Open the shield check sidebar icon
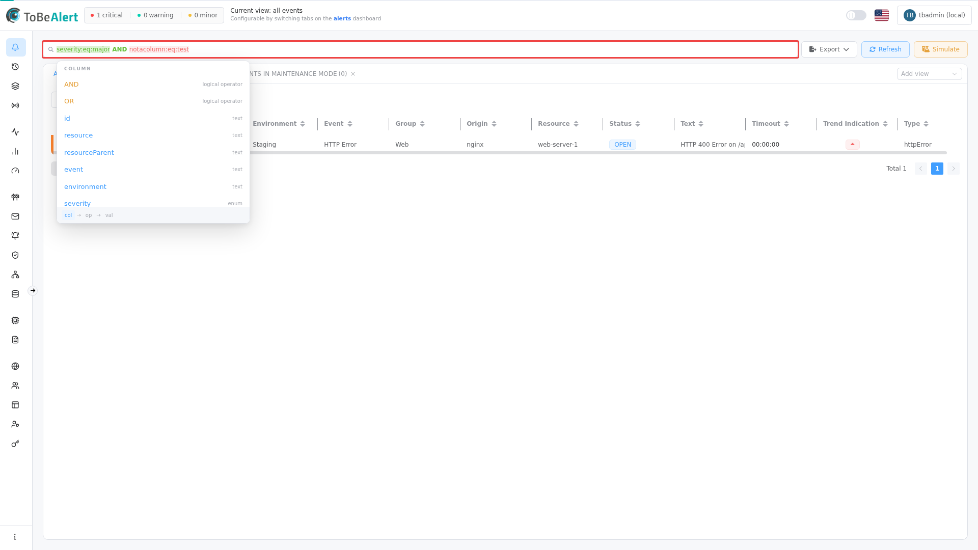Viewport: 978px width, 550px height. click(x=15, y=255)
